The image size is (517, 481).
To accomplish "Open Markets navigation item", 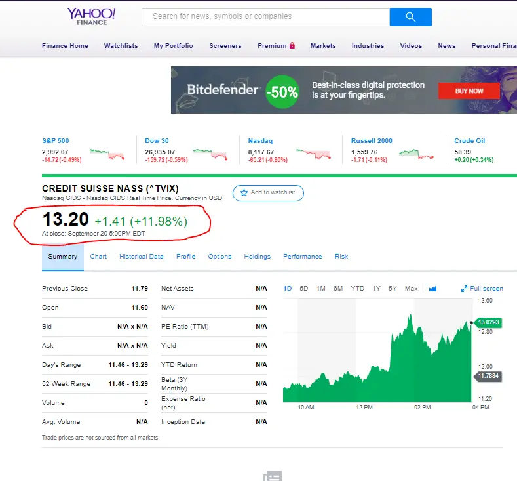I will 323,45.
